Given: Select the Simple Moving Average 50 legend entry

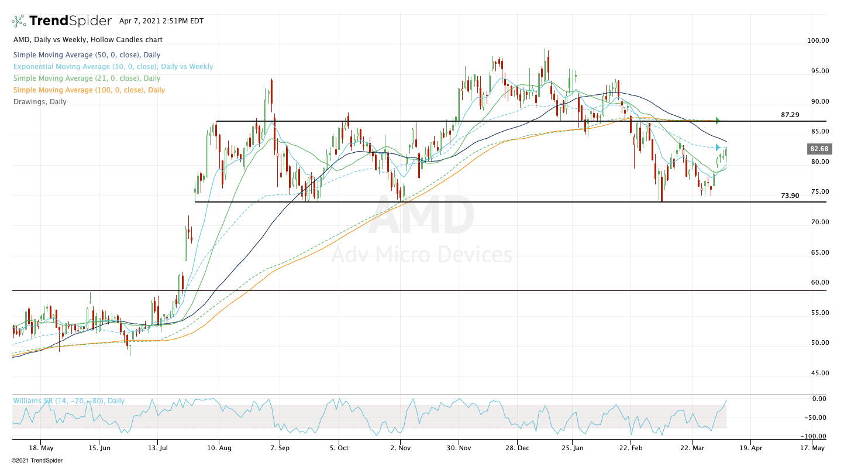Looking at the screenshot, I should point(87,54).
